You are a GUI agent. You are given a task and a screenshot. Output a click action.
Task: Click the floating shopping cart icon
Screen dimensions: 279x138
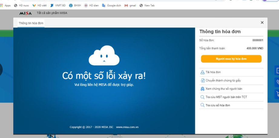[277, 93]
